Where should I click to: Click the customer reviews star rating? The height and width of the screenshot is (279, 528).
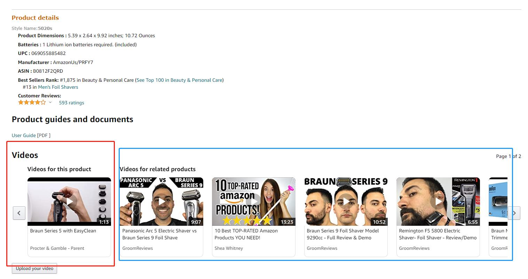point(32,102)
